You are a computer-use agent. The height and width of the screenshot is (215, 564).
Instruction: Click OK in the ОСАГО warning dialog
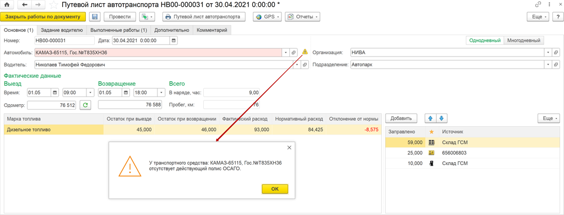(x=275, y=189)
